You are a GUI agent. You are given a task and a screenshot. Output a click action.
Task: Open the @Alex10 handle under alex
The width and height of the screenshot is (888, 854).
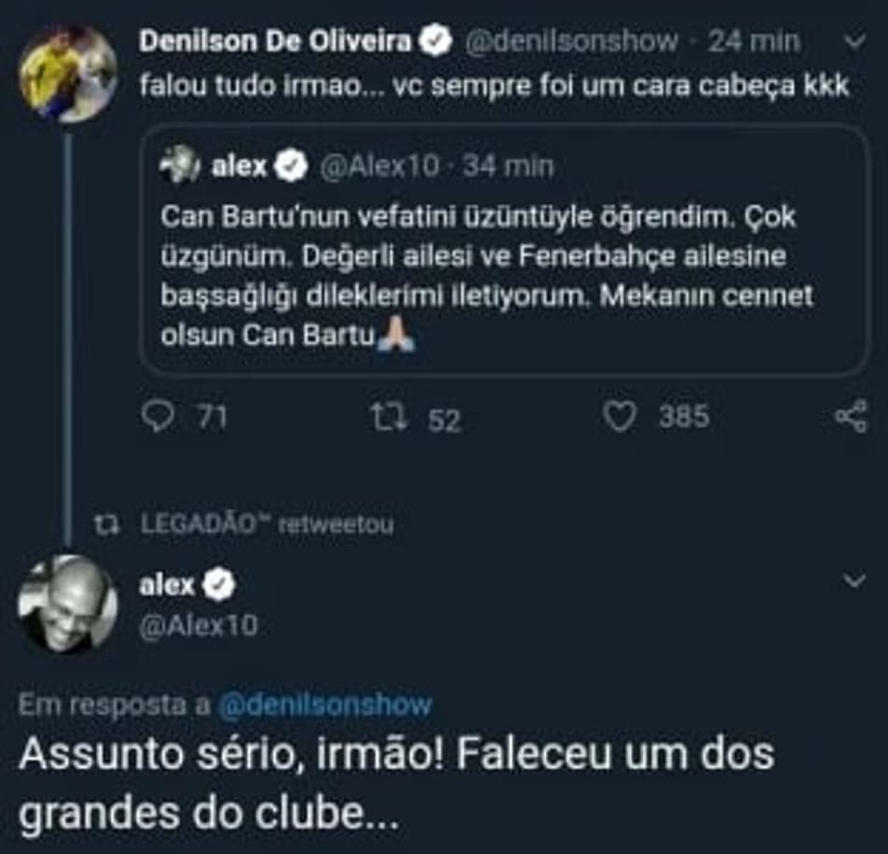point(196,626)
